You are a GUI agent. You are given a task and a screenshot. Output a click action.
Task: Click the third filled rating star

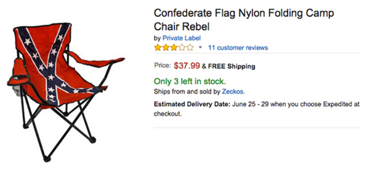pos(173,48)
